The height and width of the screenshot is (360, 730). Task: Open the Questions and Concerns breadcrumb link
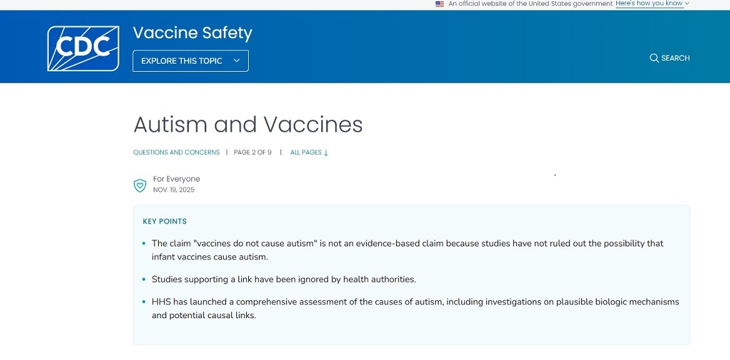coord(176,152)
